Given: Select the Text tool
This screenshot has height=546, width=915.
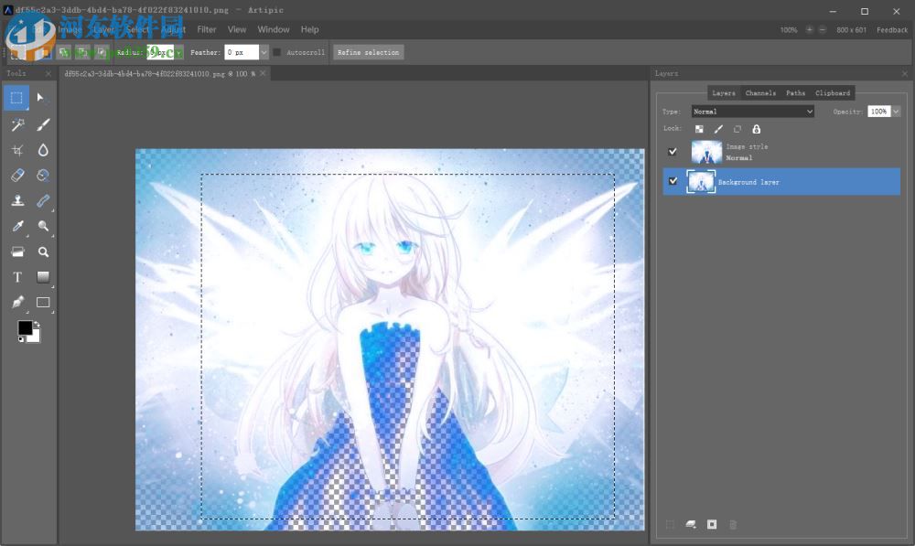Looking at the screenshot, I should [16, 277].
